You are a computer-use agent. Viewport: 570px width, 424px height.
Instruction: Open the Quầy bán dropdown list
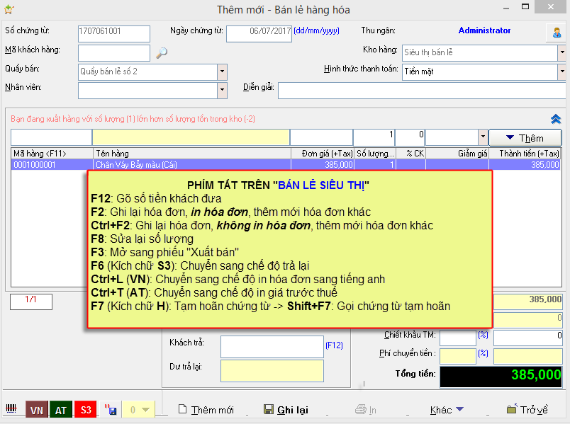pyautogui.click(x=222, y=71)
